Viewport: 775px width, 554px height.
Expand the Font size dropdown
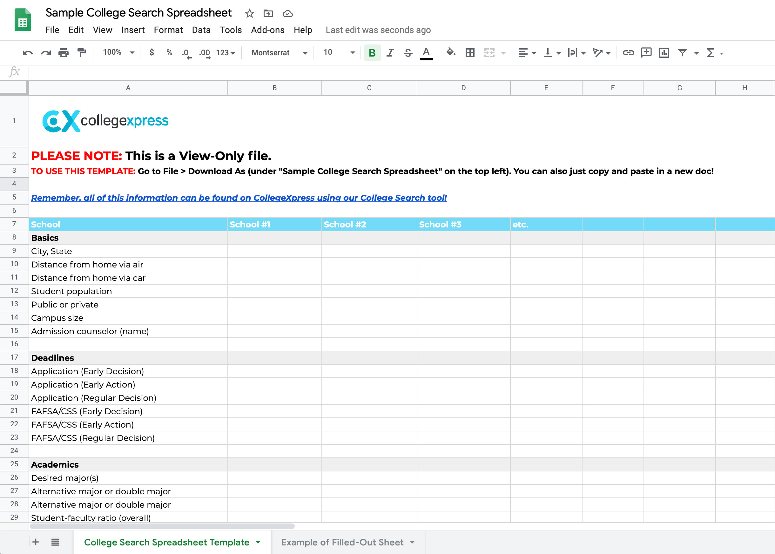tap(351, 53)
